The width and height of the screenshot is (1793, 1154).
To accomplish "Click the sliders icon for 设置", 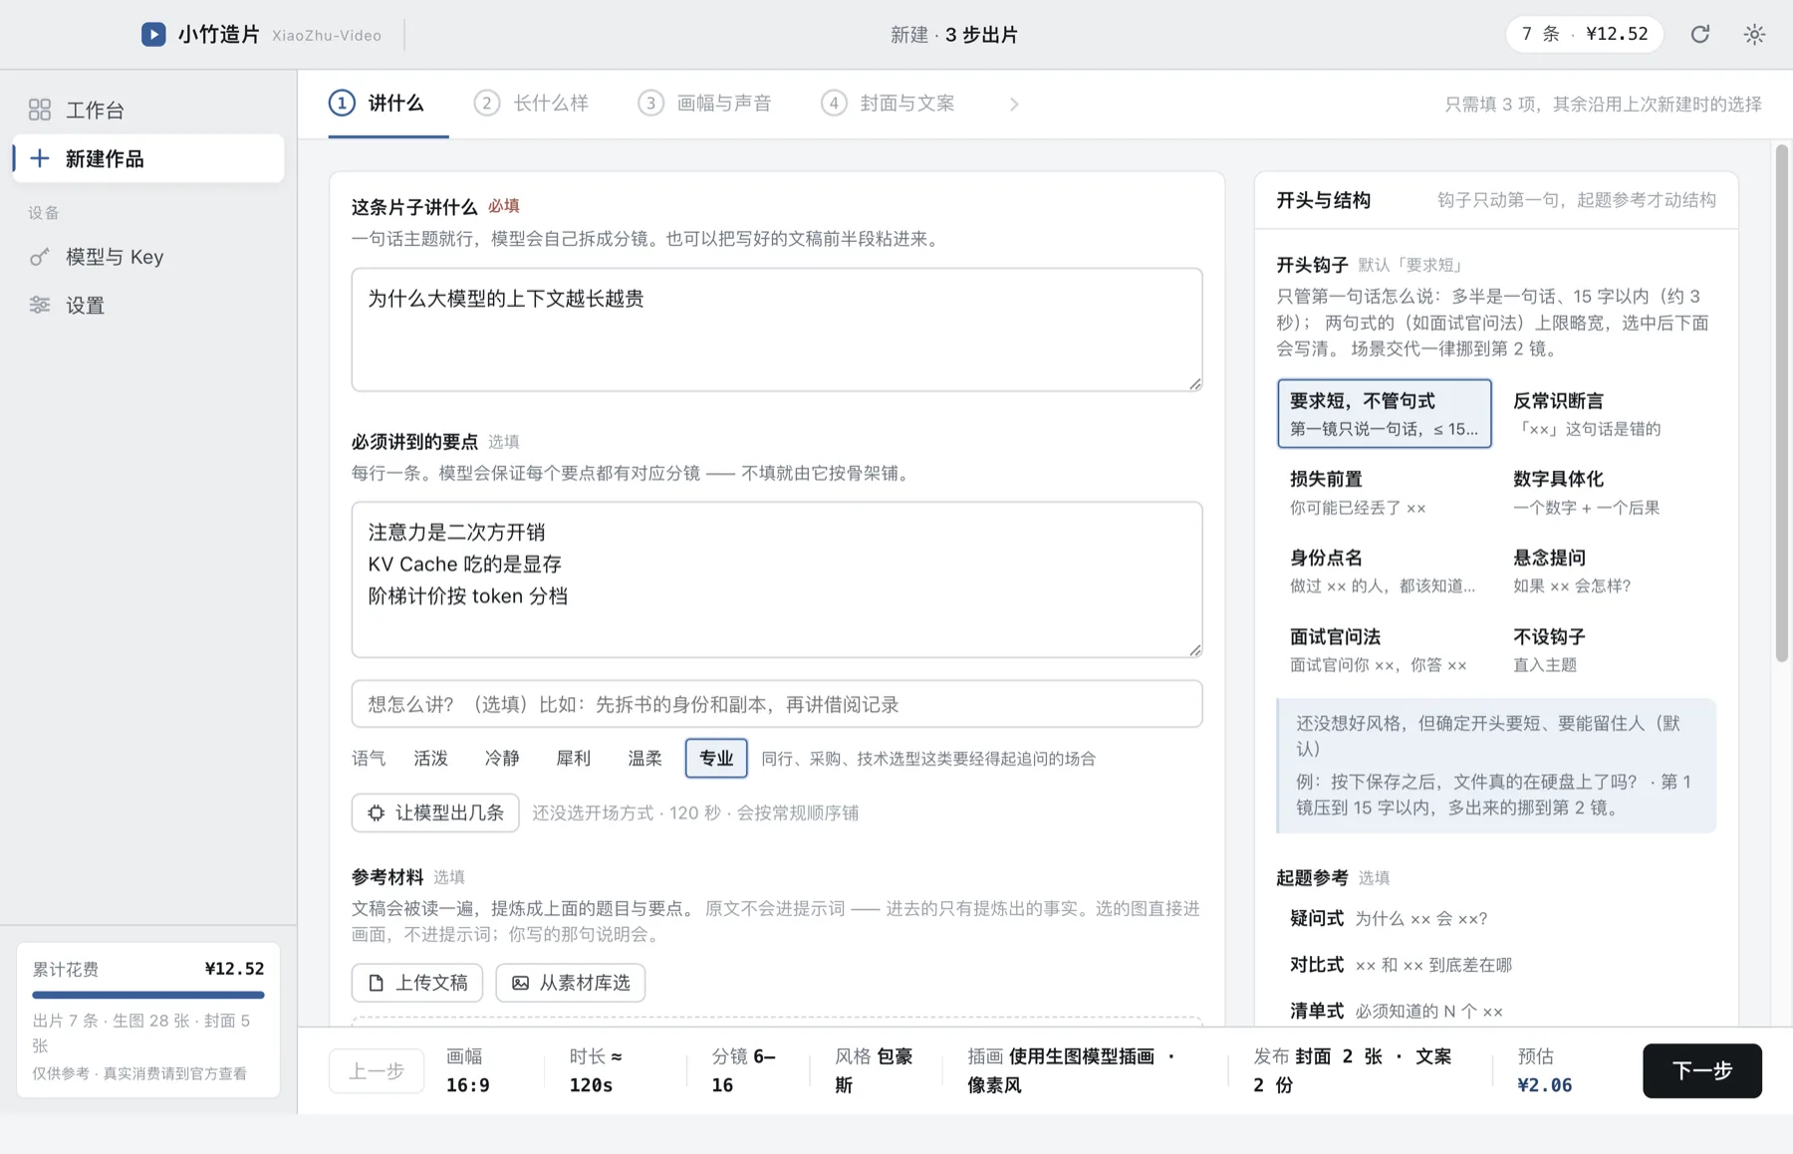I will coord(40,306).
